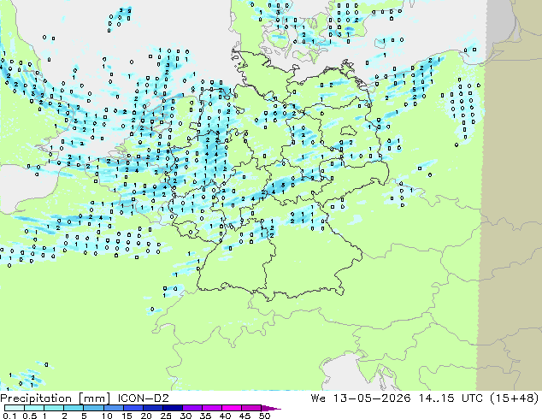
Task: Click the weekday 'We' label
Action: [x=318, y=398]
